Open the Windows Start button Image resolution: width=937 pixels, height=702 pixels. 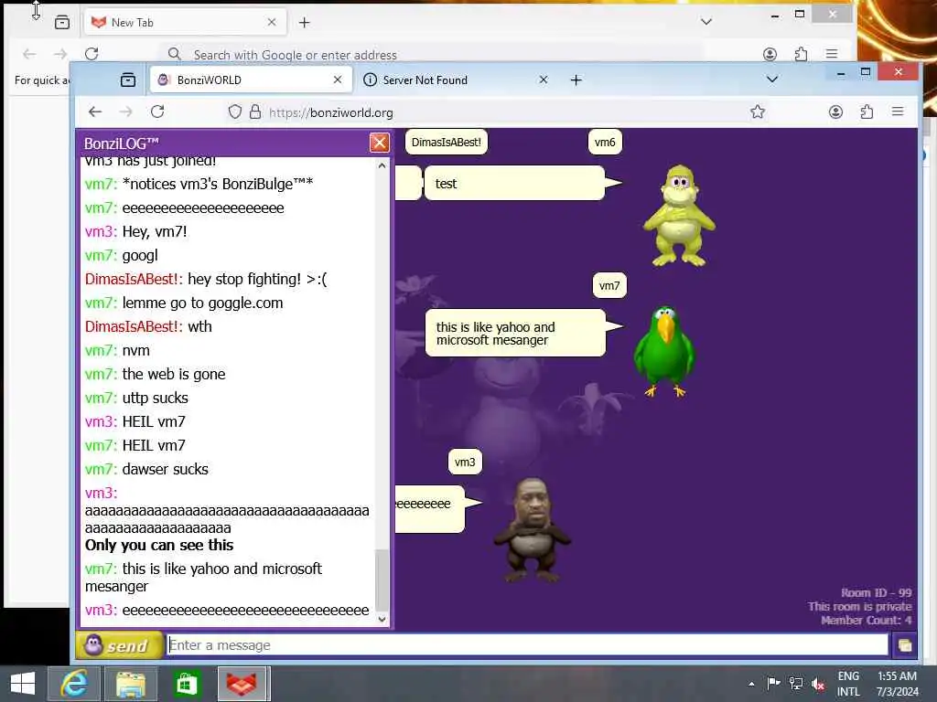click(23, 684)
